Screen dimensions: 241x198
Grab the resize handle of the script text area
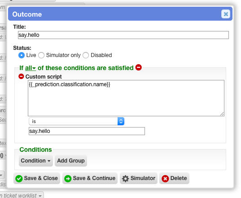point(222,114)
